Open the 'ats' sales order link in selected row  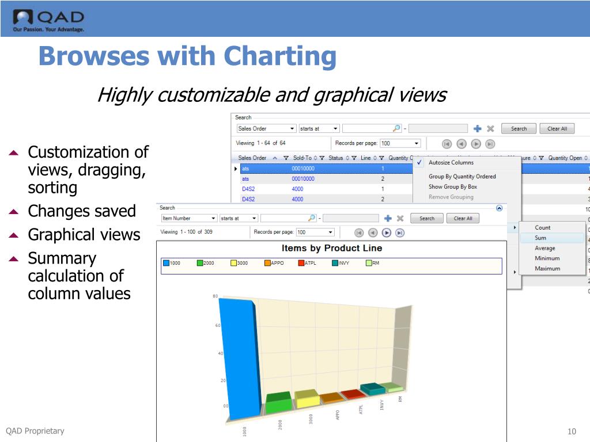tap(245, 169)
